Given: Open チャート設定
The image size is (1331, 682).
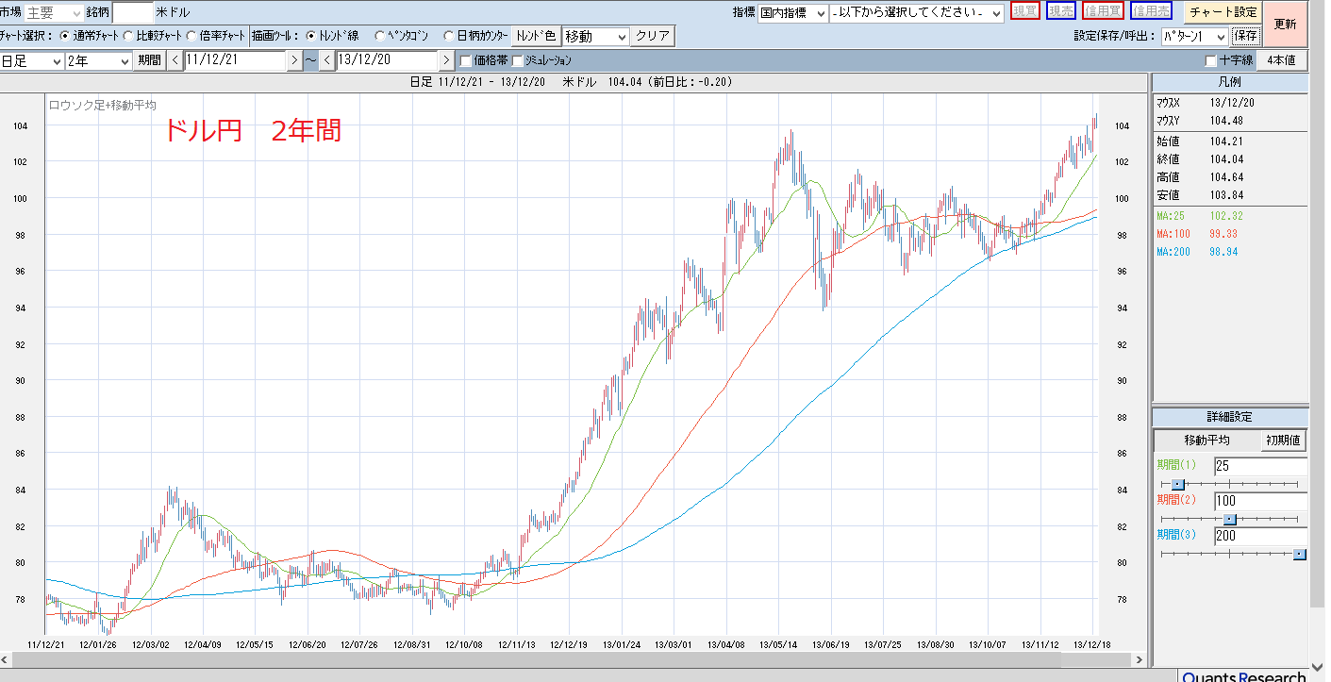Looking at the screenshot, I should 1223,12.
